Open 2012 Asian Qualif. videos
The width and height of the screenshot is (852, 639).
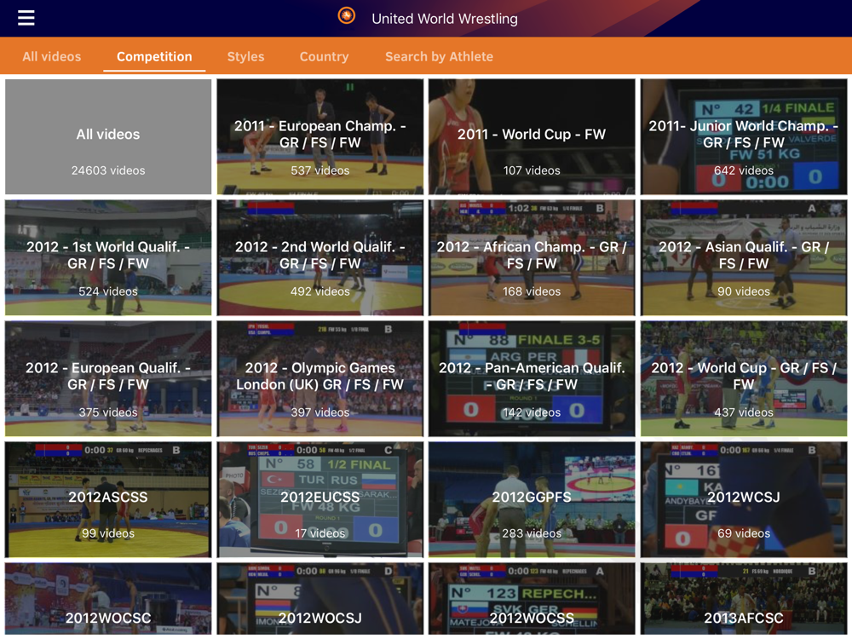pos(743,257)
